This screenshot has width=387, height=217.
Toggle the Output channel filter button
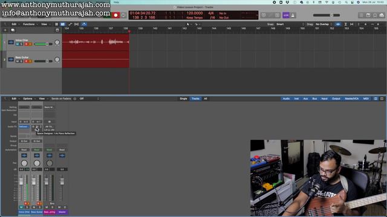pyautogui.click(x=336, y=99)
